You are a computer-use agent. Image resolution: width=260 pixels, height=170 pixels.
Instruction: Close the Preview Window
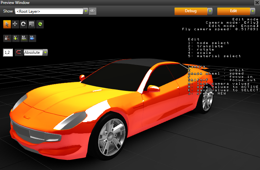[257, 3]
